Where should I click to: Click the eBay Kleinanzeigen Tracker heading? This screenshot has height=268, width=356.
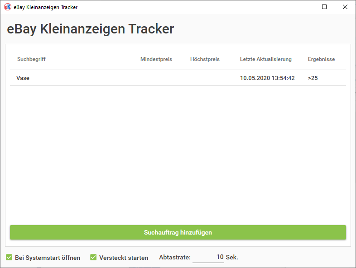[91, 29]
